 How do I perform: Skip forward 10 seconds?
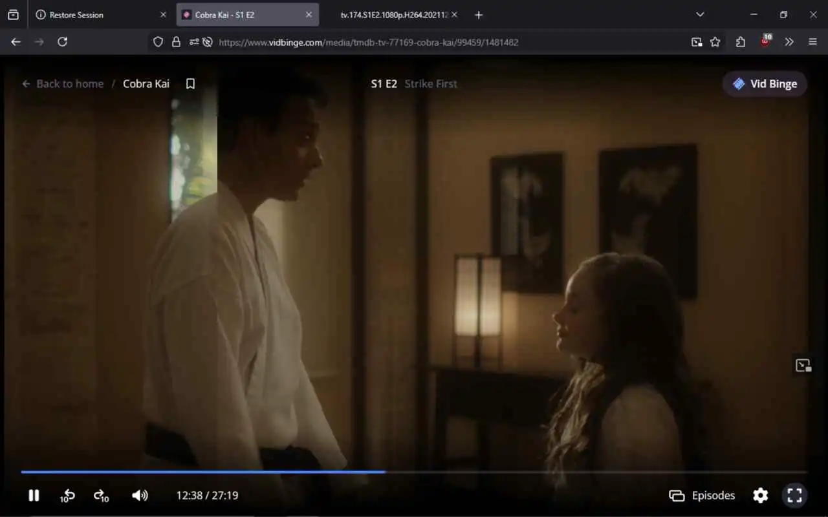102,496
